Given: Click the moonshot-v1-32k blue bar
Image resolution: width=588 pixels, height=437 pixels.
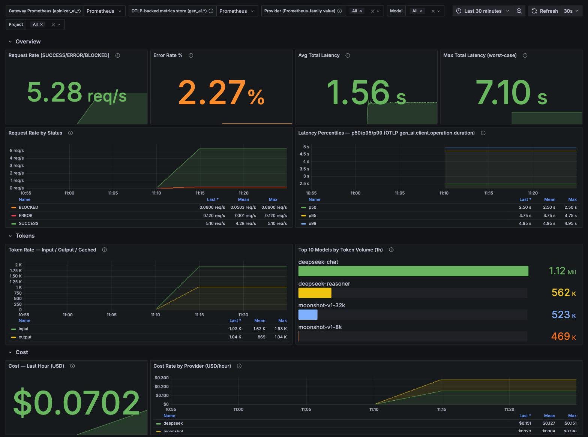Looking at the screenshot, I should (x=308, y=314).
